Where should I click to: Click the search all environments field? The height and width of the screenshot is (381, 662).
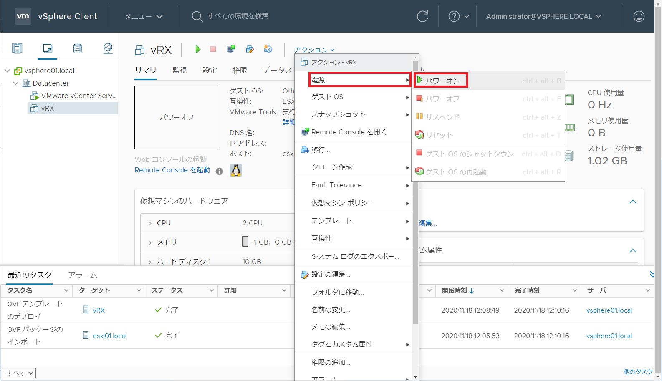(x=238, y=16)
